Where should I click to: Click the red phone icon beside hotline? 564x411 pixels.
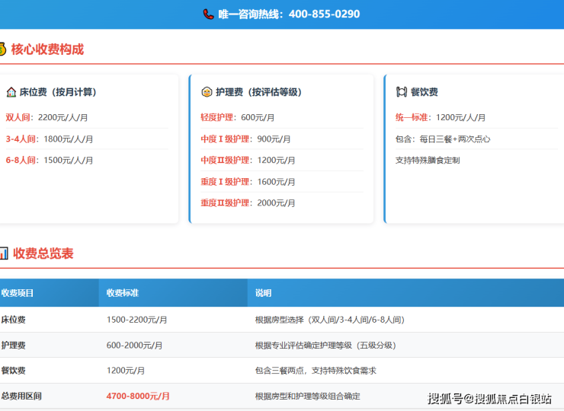pos(208,14)
